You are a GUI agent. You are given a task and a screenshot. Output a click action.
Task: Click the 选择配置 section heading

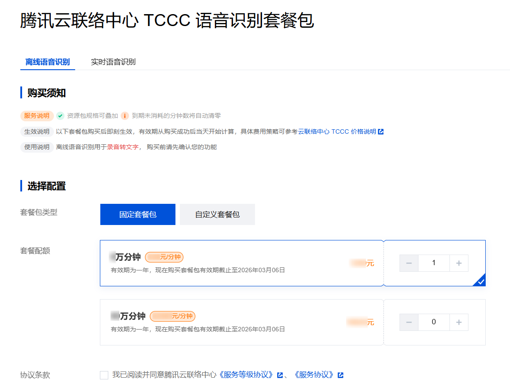click(46, 186)
